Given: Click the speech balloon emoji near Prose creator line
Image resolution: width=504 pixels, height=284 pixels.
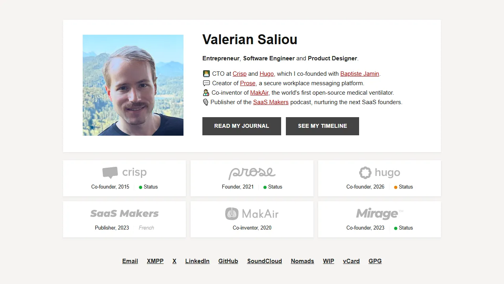Looking at the screenshot, I should point(206,83).
